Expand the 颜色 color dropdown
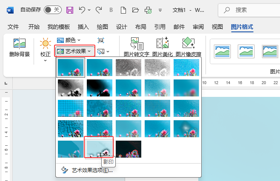The height and width of the screenshot is (181, 280). (x=69, y=40)
